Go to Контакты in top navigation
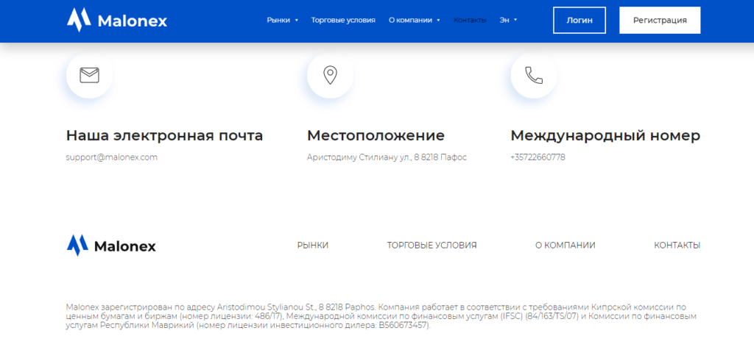This screenshot has height=347, width=754. pos(470,20)
